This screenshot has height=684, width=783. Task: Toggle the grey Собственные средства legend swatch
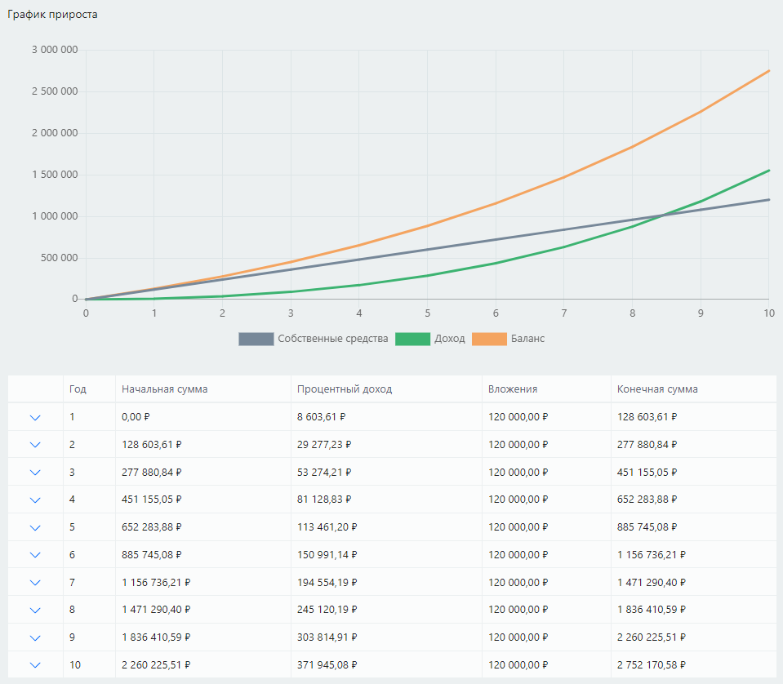pos(256,339)
